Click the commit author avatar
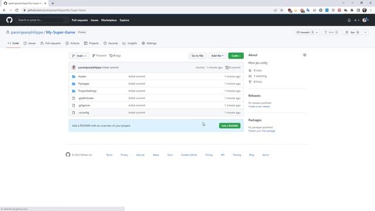The width and height of the screenshot is (375, 211). [x=74, y=67]
